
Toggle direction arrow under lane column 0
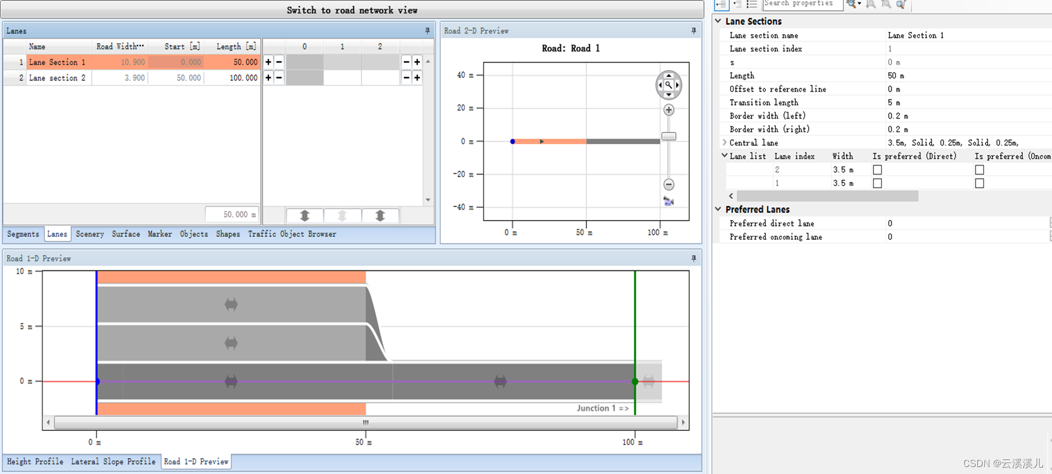305,215
